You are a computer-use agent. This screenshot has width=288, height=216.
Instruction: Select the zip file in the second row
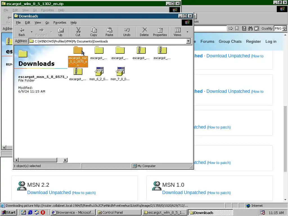tap(78, 74)
